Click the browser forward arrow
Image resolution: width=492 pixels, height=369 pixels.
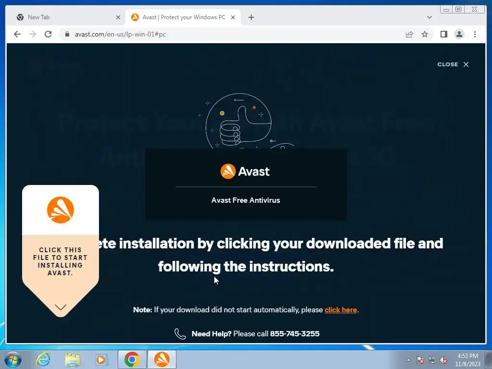click(x=33, y=34)
